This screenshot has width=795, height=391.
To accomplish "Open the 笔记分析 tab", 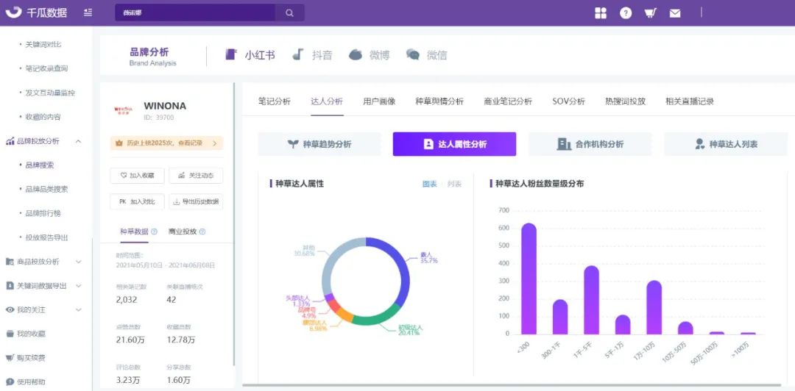I will pyautogui.click(x=275, y=101).
